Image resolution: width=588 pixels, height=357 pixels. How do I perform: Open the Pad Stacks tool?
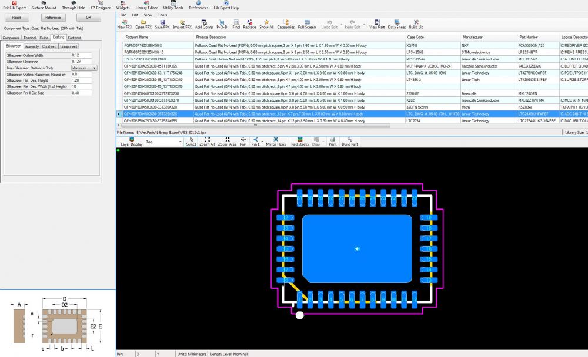click(299, 141)
